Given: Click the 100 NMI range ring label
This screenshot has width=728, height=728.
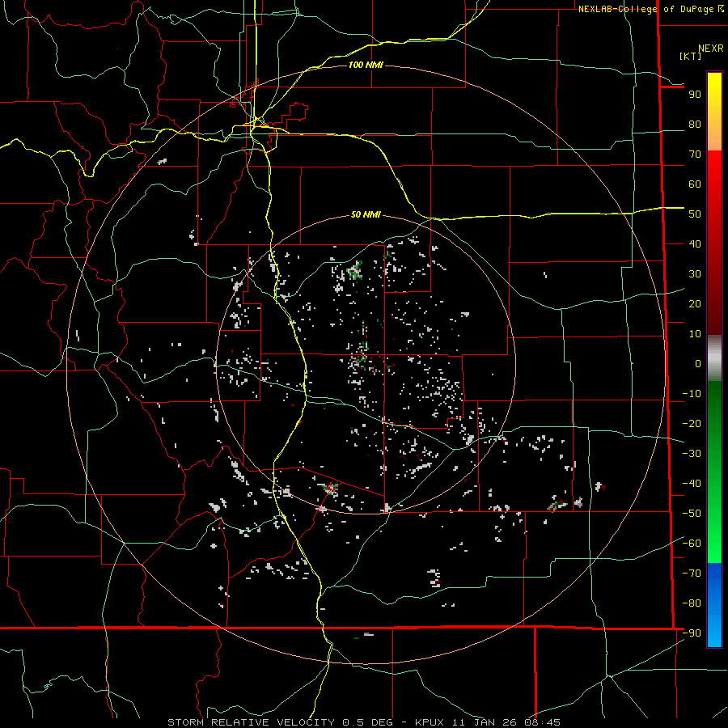Looking at the screenshot, I should pyautogui.click(x=366, y=65).
